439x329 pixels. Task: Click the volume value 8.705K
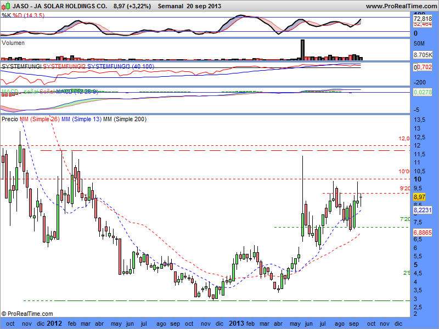(x=423, y=55)
